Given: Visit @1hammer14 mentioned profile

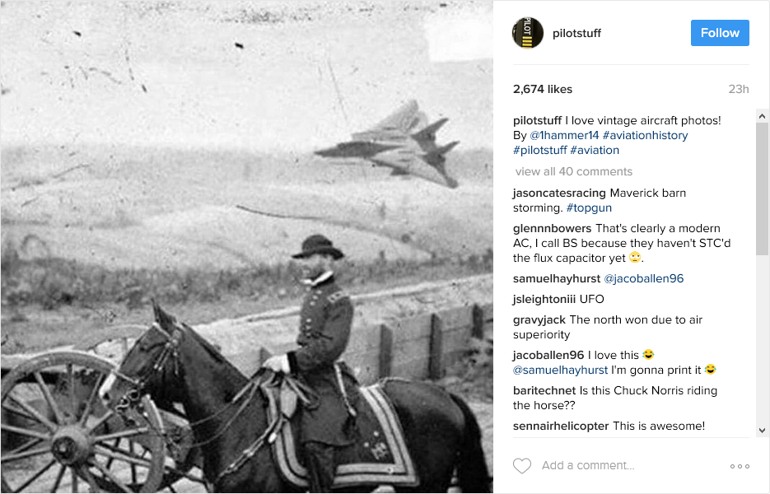Looking at the screenshot, I should 564,135.
